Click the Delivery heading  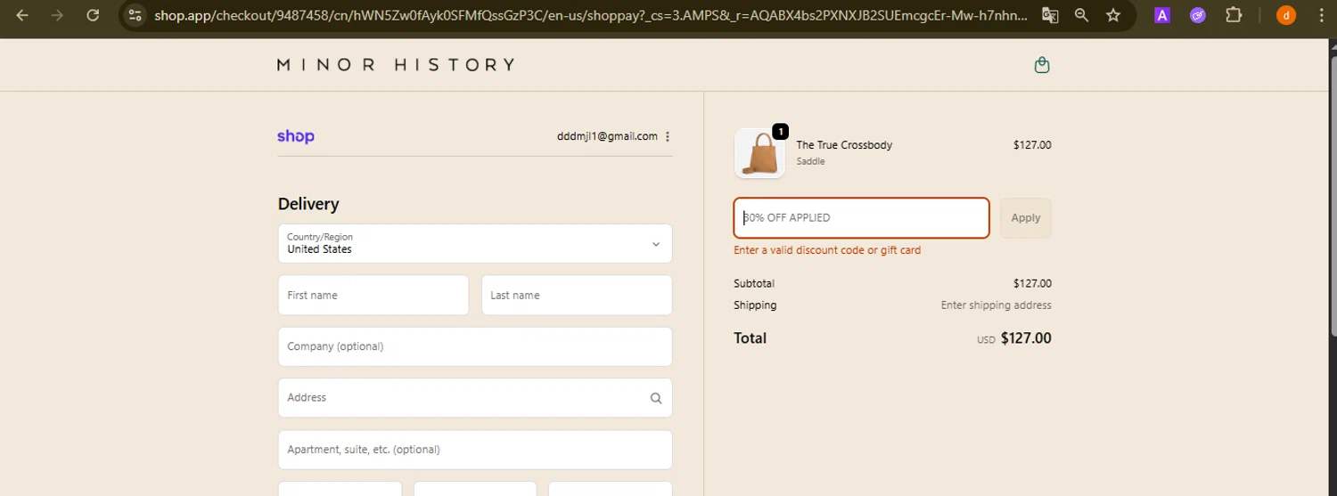point(308,204)
